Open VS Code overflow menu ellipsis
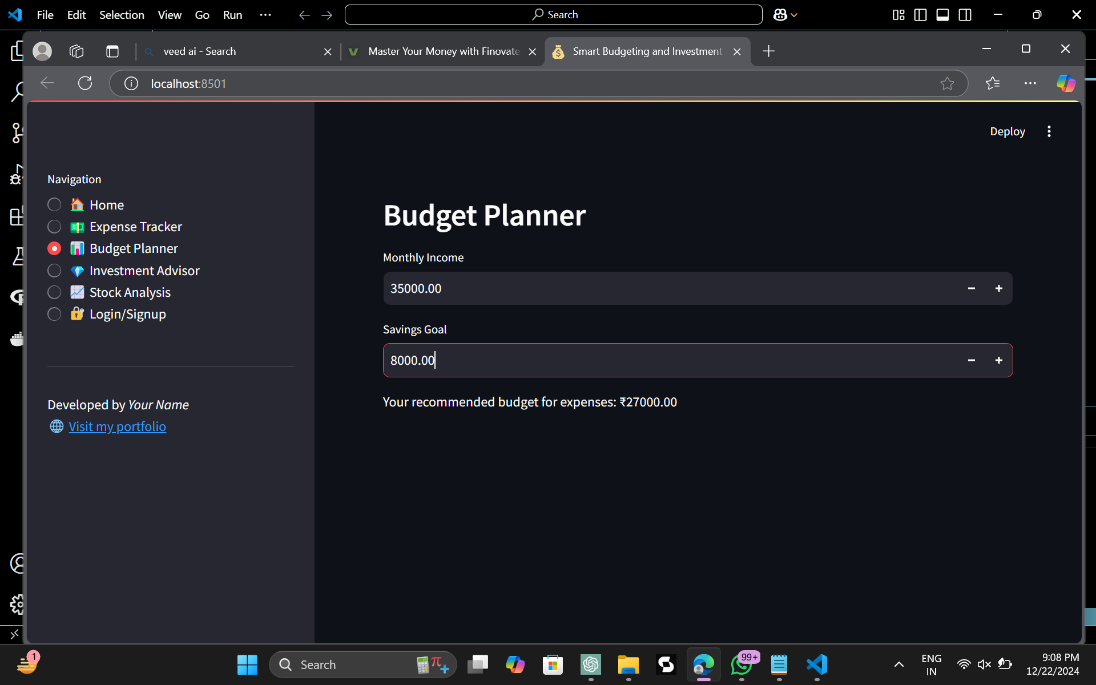The width and height of the screenshot is (1096, 685). (265, 15)
